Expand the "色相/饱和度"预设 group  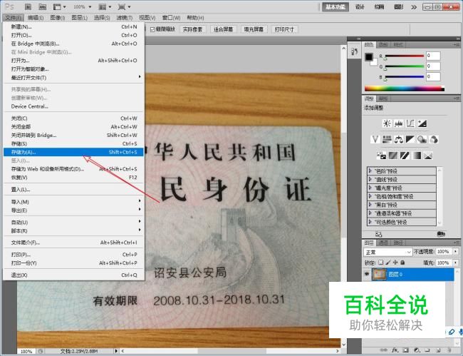click(370, 196)
